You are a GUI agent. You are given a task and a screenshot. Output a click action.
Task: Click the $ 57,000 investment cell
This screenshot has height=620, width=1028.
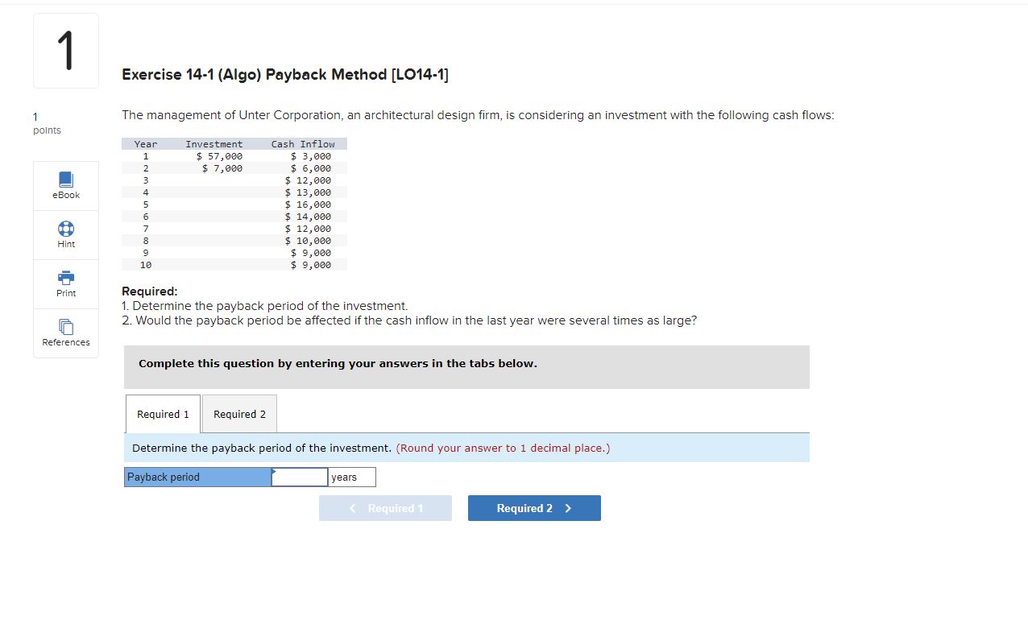[219, 156]
